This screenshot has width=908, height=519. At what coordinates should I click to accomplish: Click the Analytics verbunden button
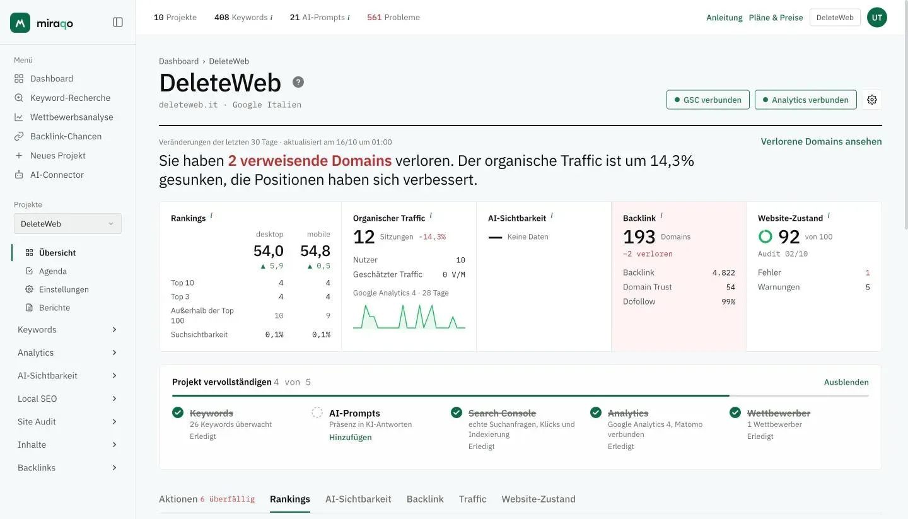pos(806,100)
